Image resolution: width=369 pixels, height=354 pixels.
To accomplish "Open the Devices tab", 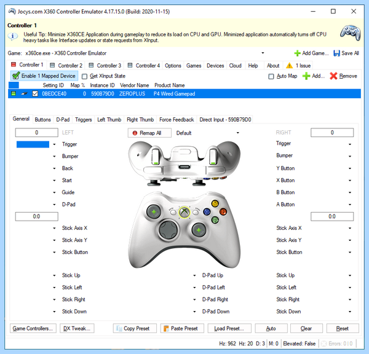I will pos(215,66).
